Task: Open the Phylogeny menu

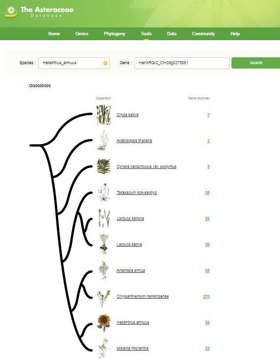Action: 114,34
